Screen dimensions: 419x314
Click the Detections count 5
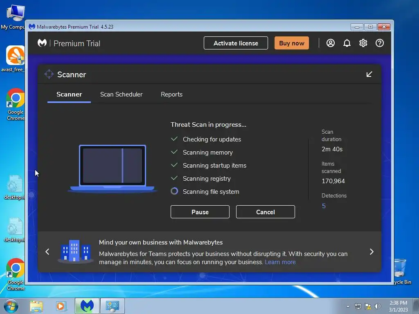[324, 206]
